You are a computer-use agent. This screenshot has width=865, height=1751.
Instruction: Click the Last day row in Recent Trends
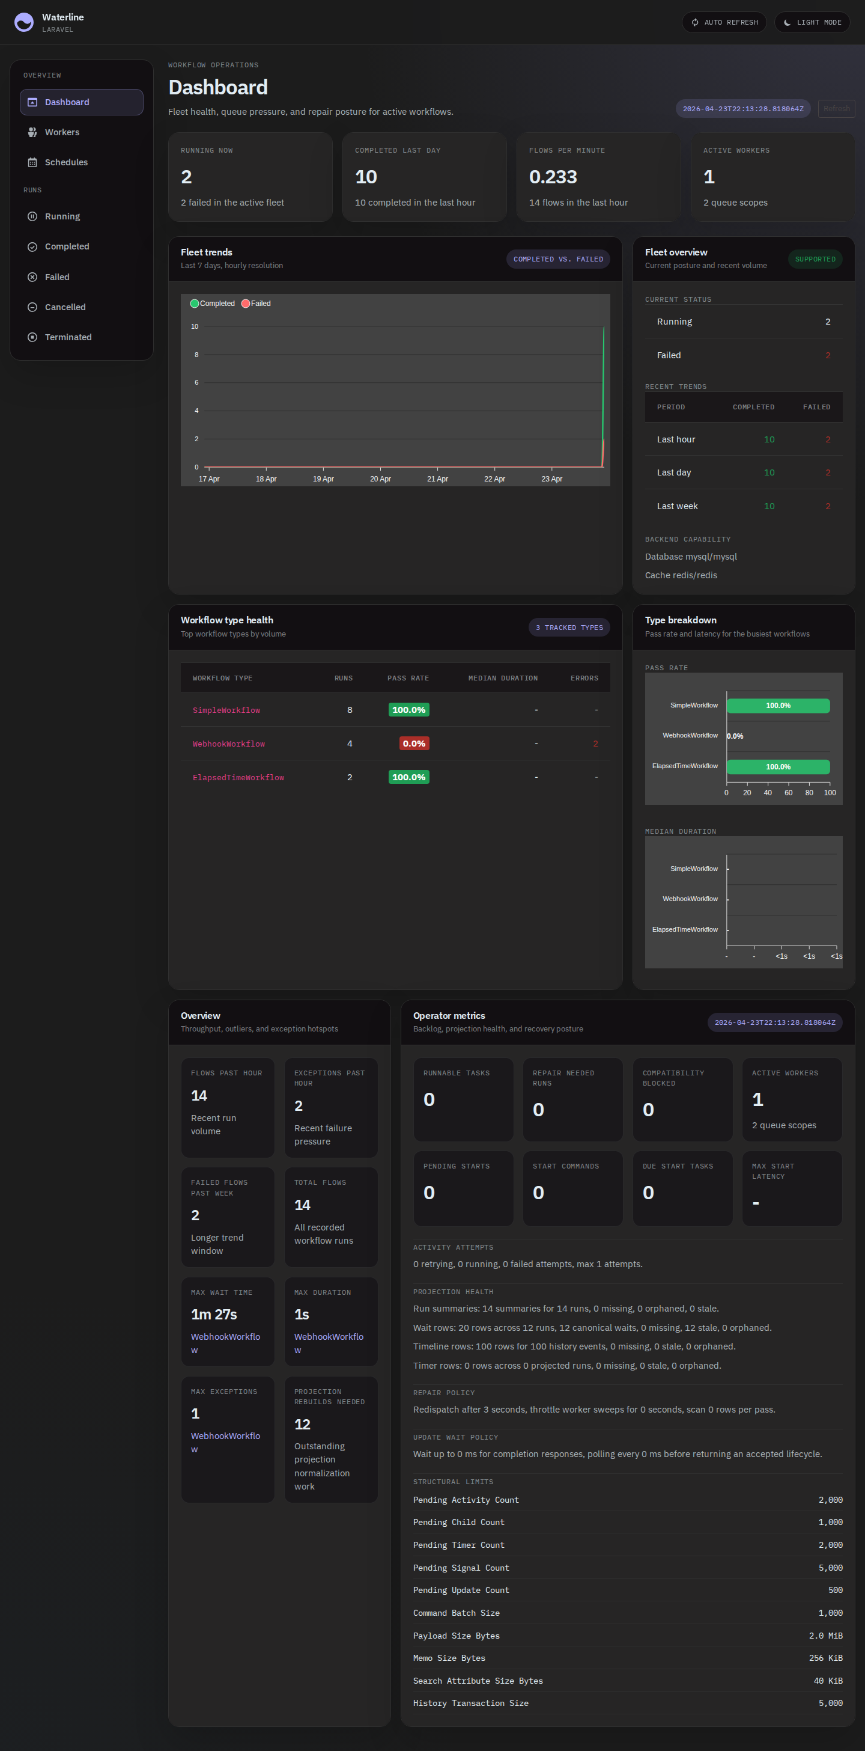[744, 472]
